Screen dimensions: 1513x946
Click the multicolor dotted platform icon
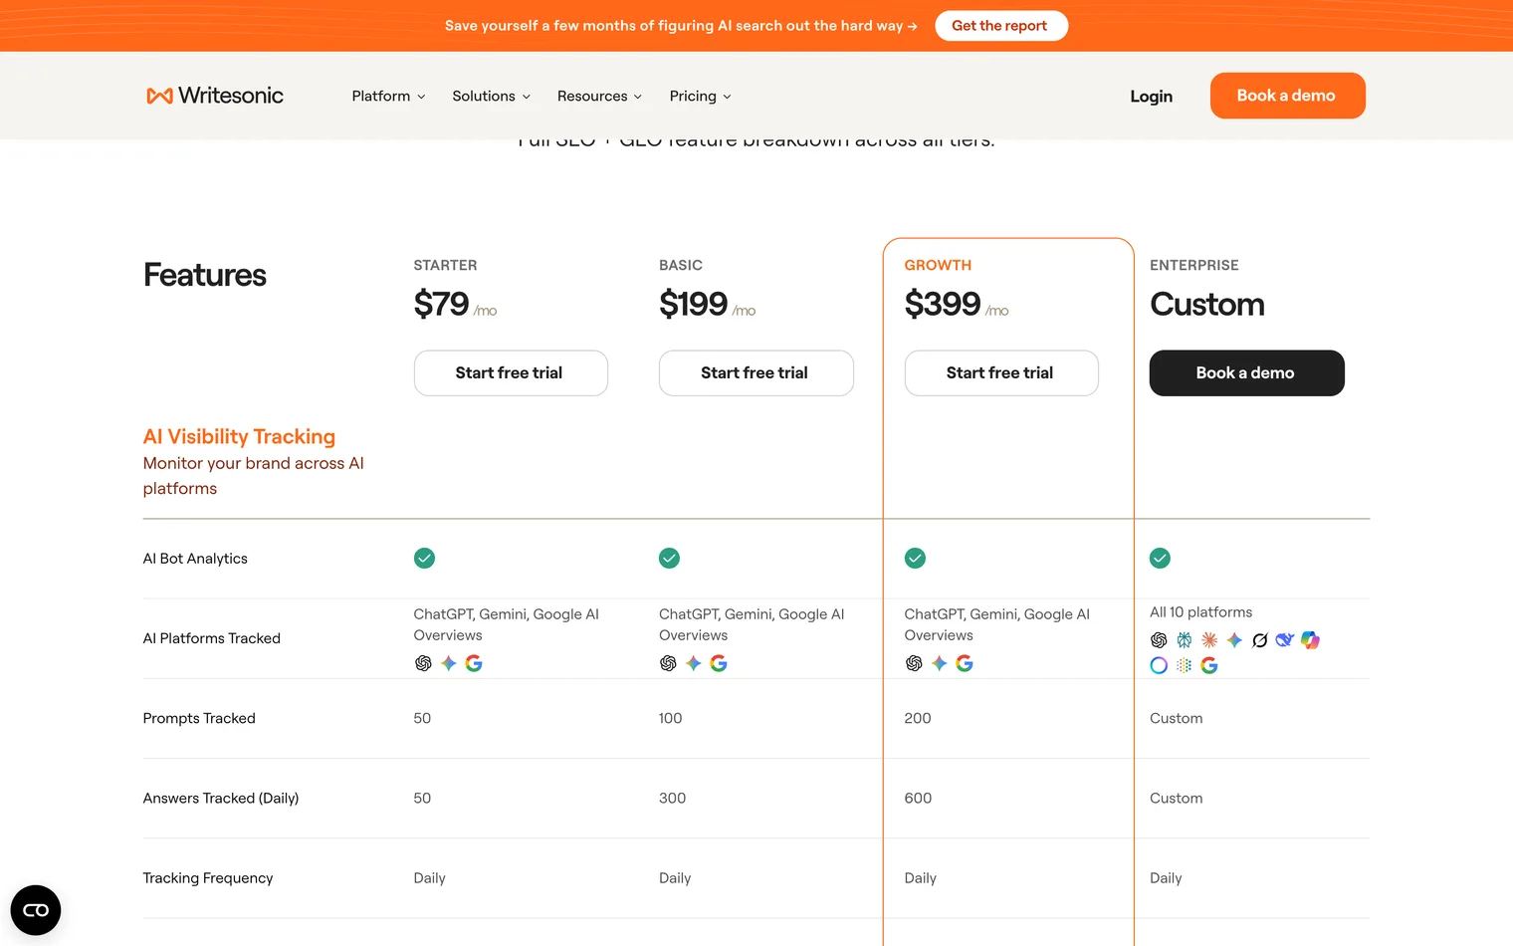1185,665
